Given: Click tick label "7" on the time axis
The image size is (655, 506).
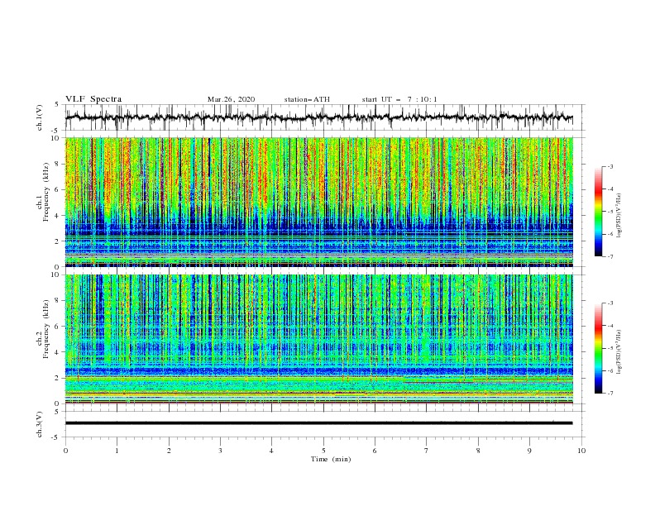Looking at the screenshot, I should [427, 451].
